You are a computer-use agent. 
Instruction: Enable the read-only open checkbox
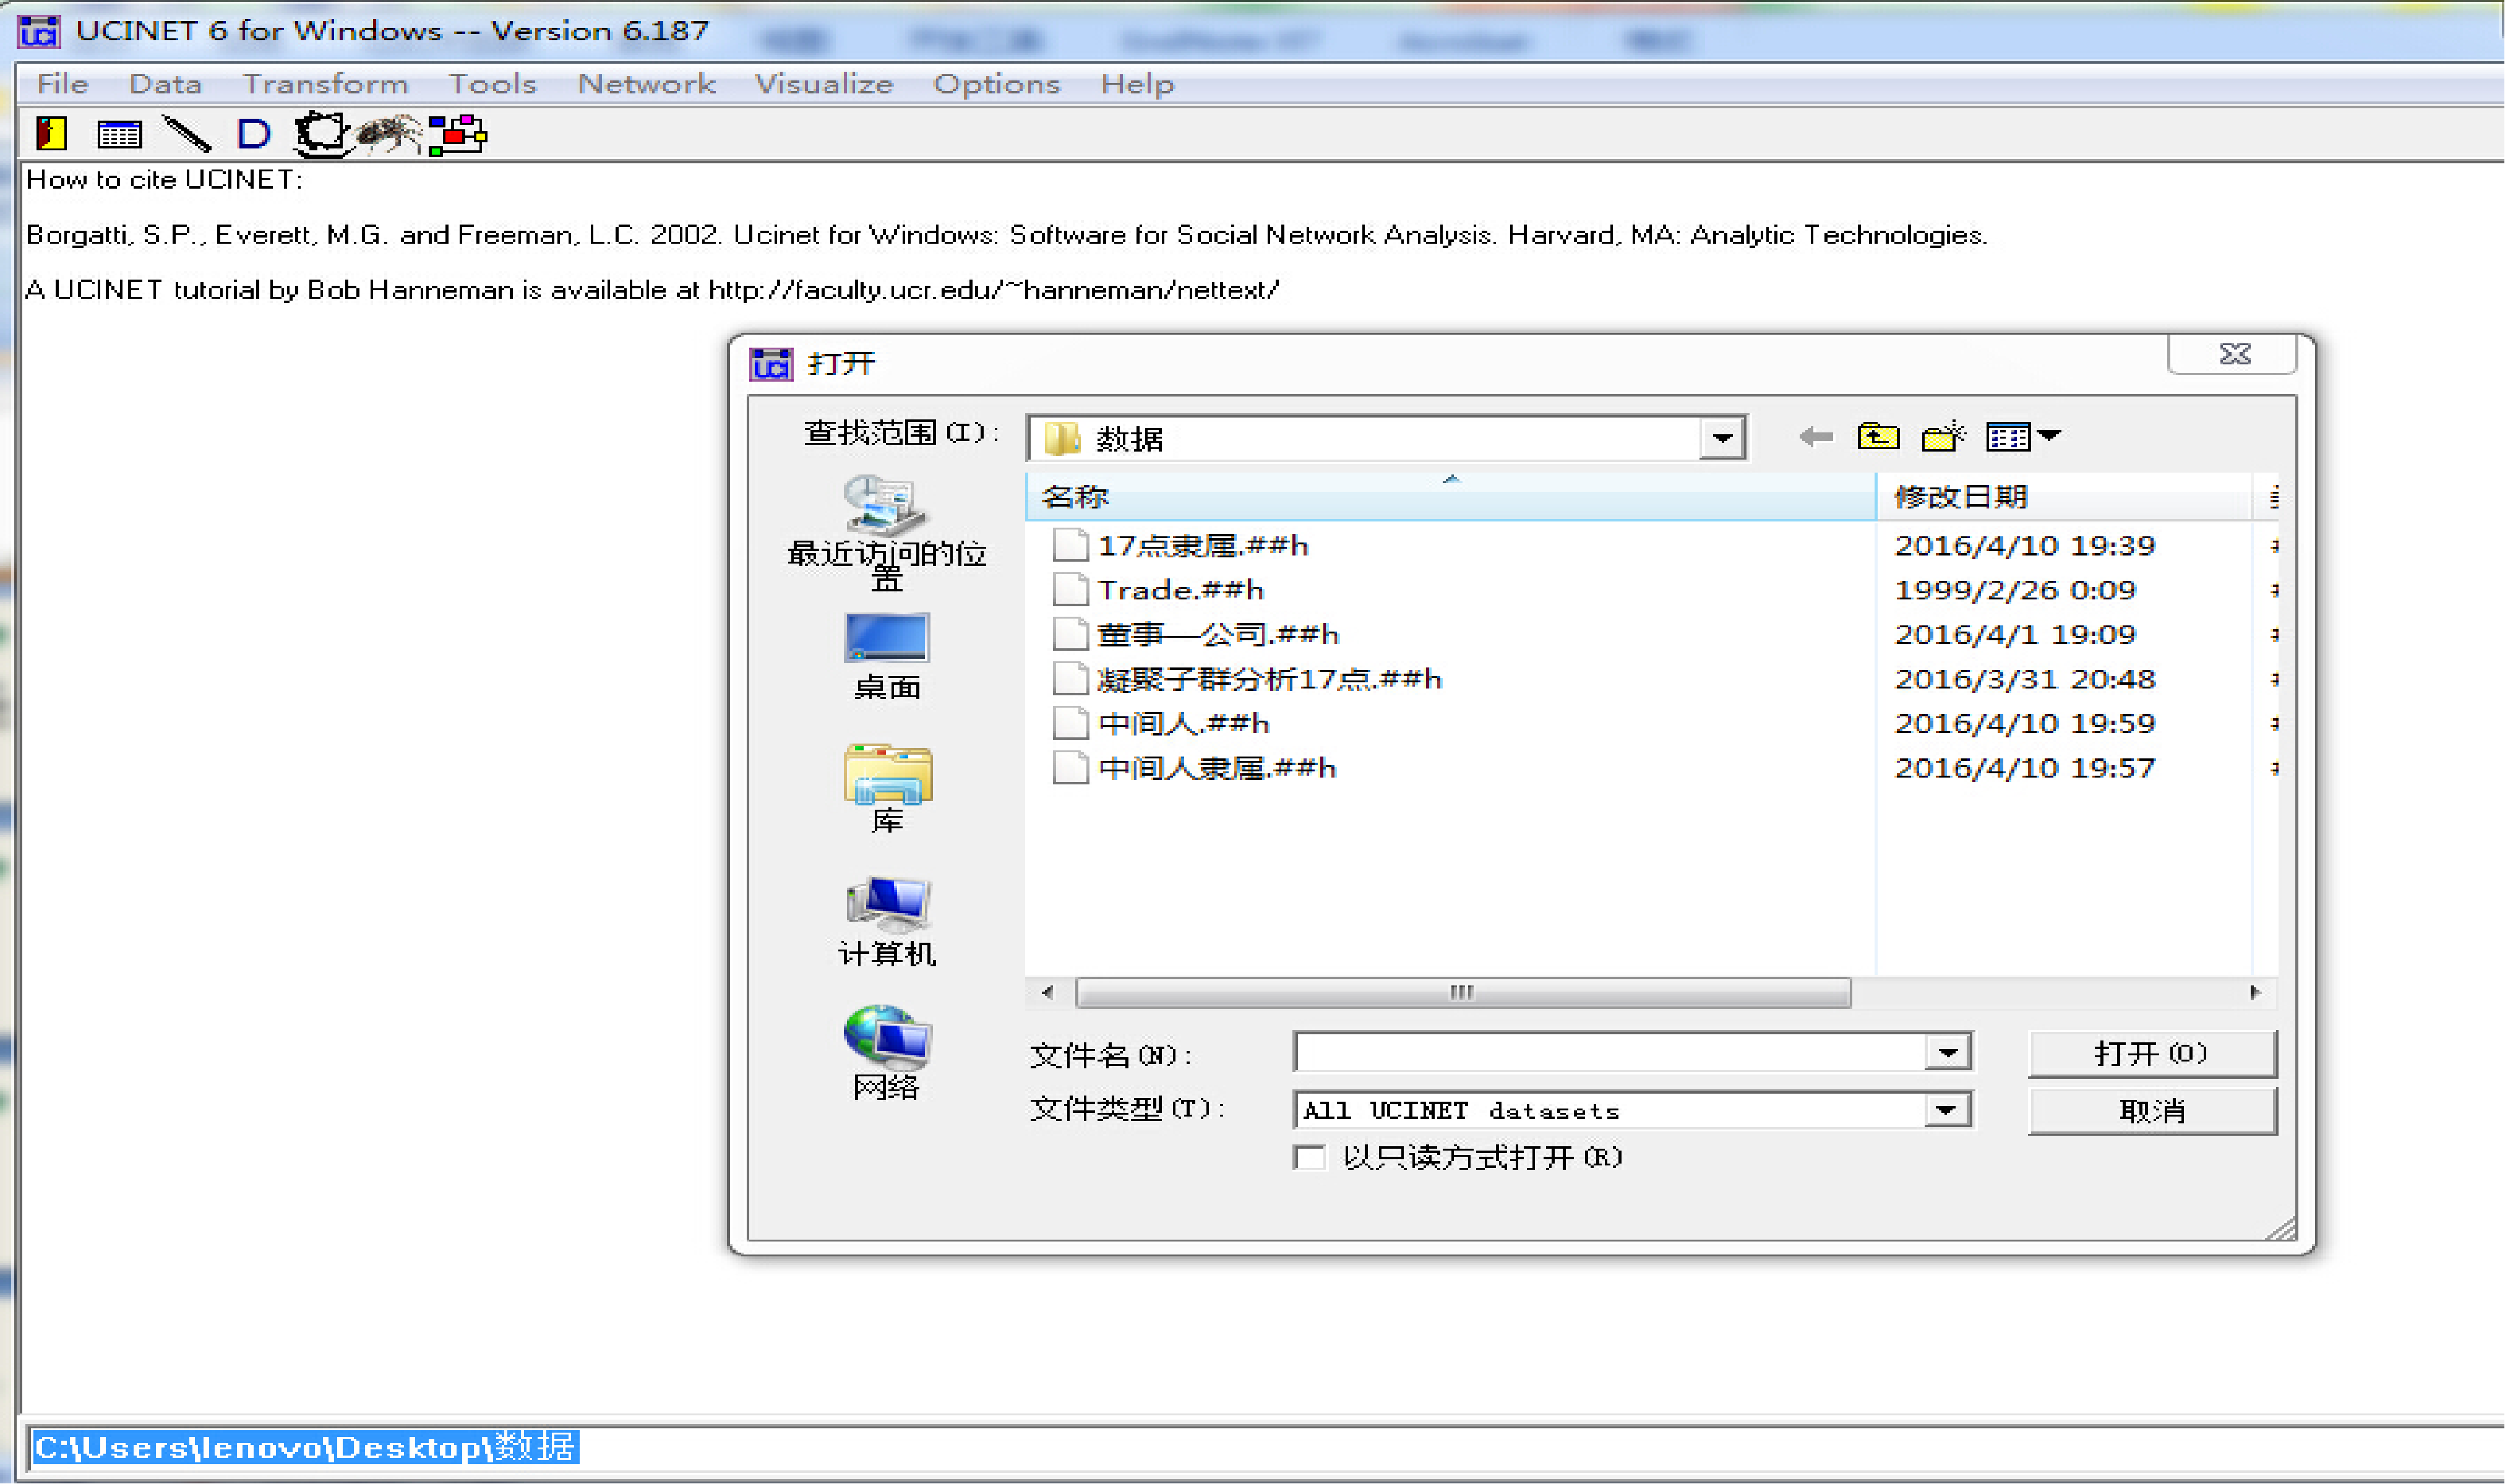pos(1311,1158)
